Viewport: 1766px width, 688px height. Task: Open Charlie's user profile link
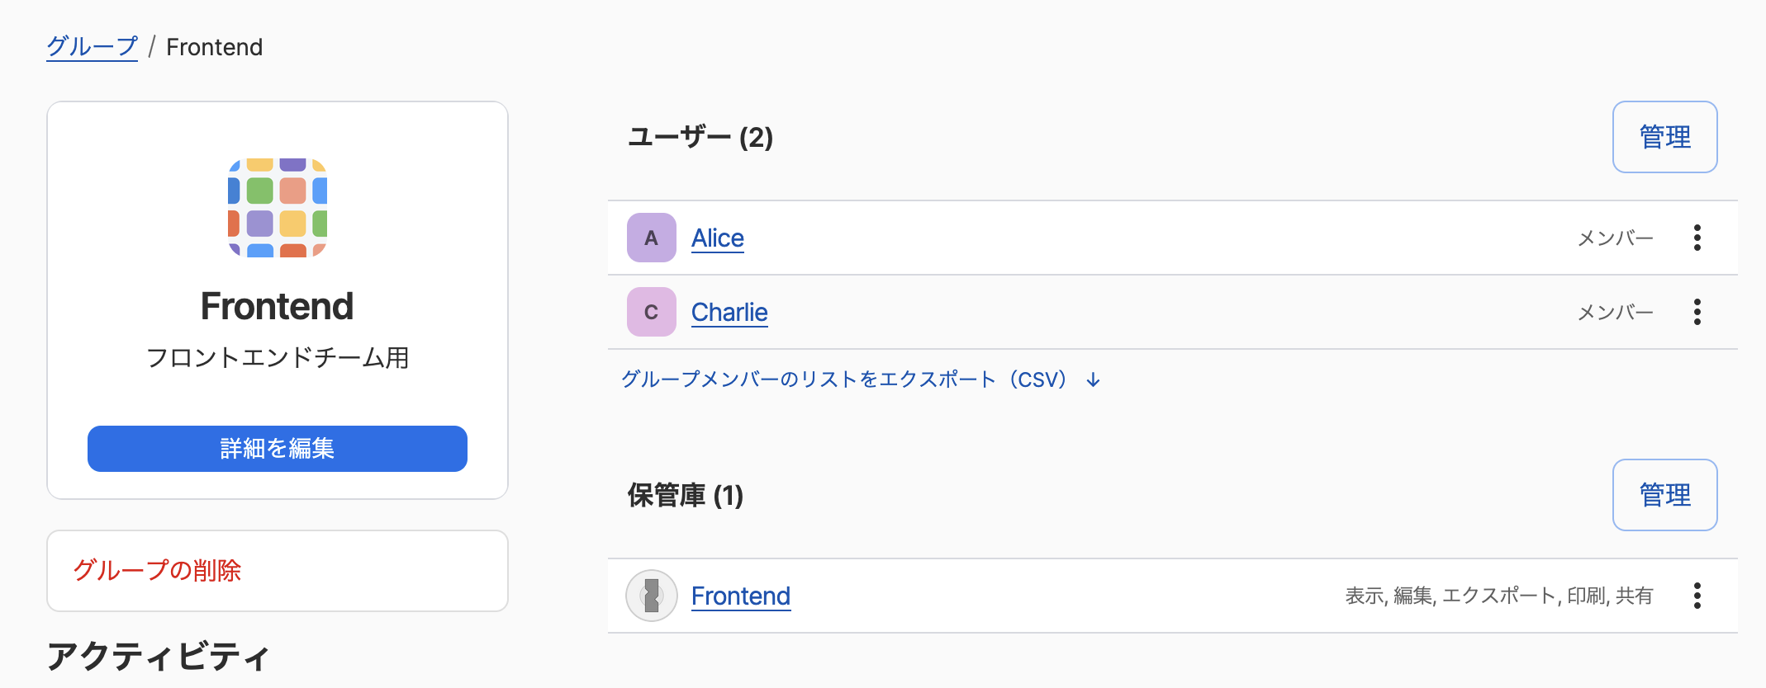tap(729, 312)
